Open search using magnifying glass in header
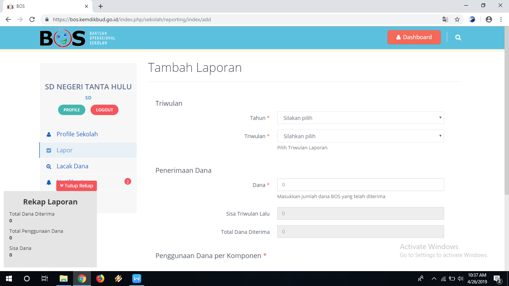Screen dimensions: 509x286 pos(458,37)
